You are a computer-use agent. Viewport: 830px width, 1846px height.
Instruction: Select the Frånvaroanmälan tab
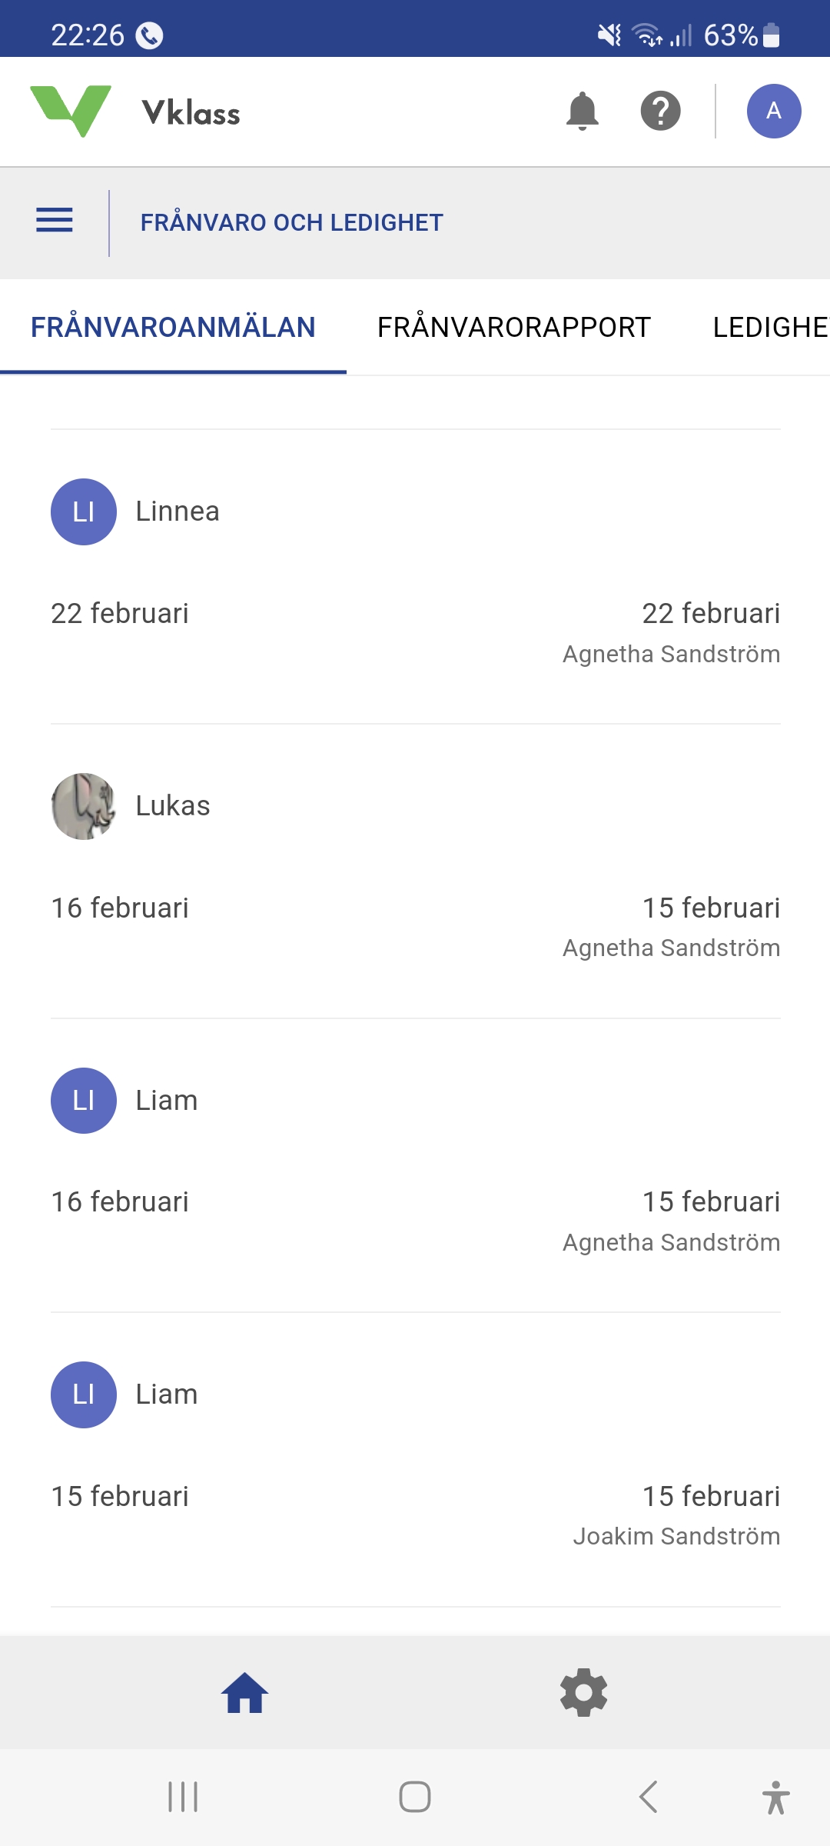(173, 328)
